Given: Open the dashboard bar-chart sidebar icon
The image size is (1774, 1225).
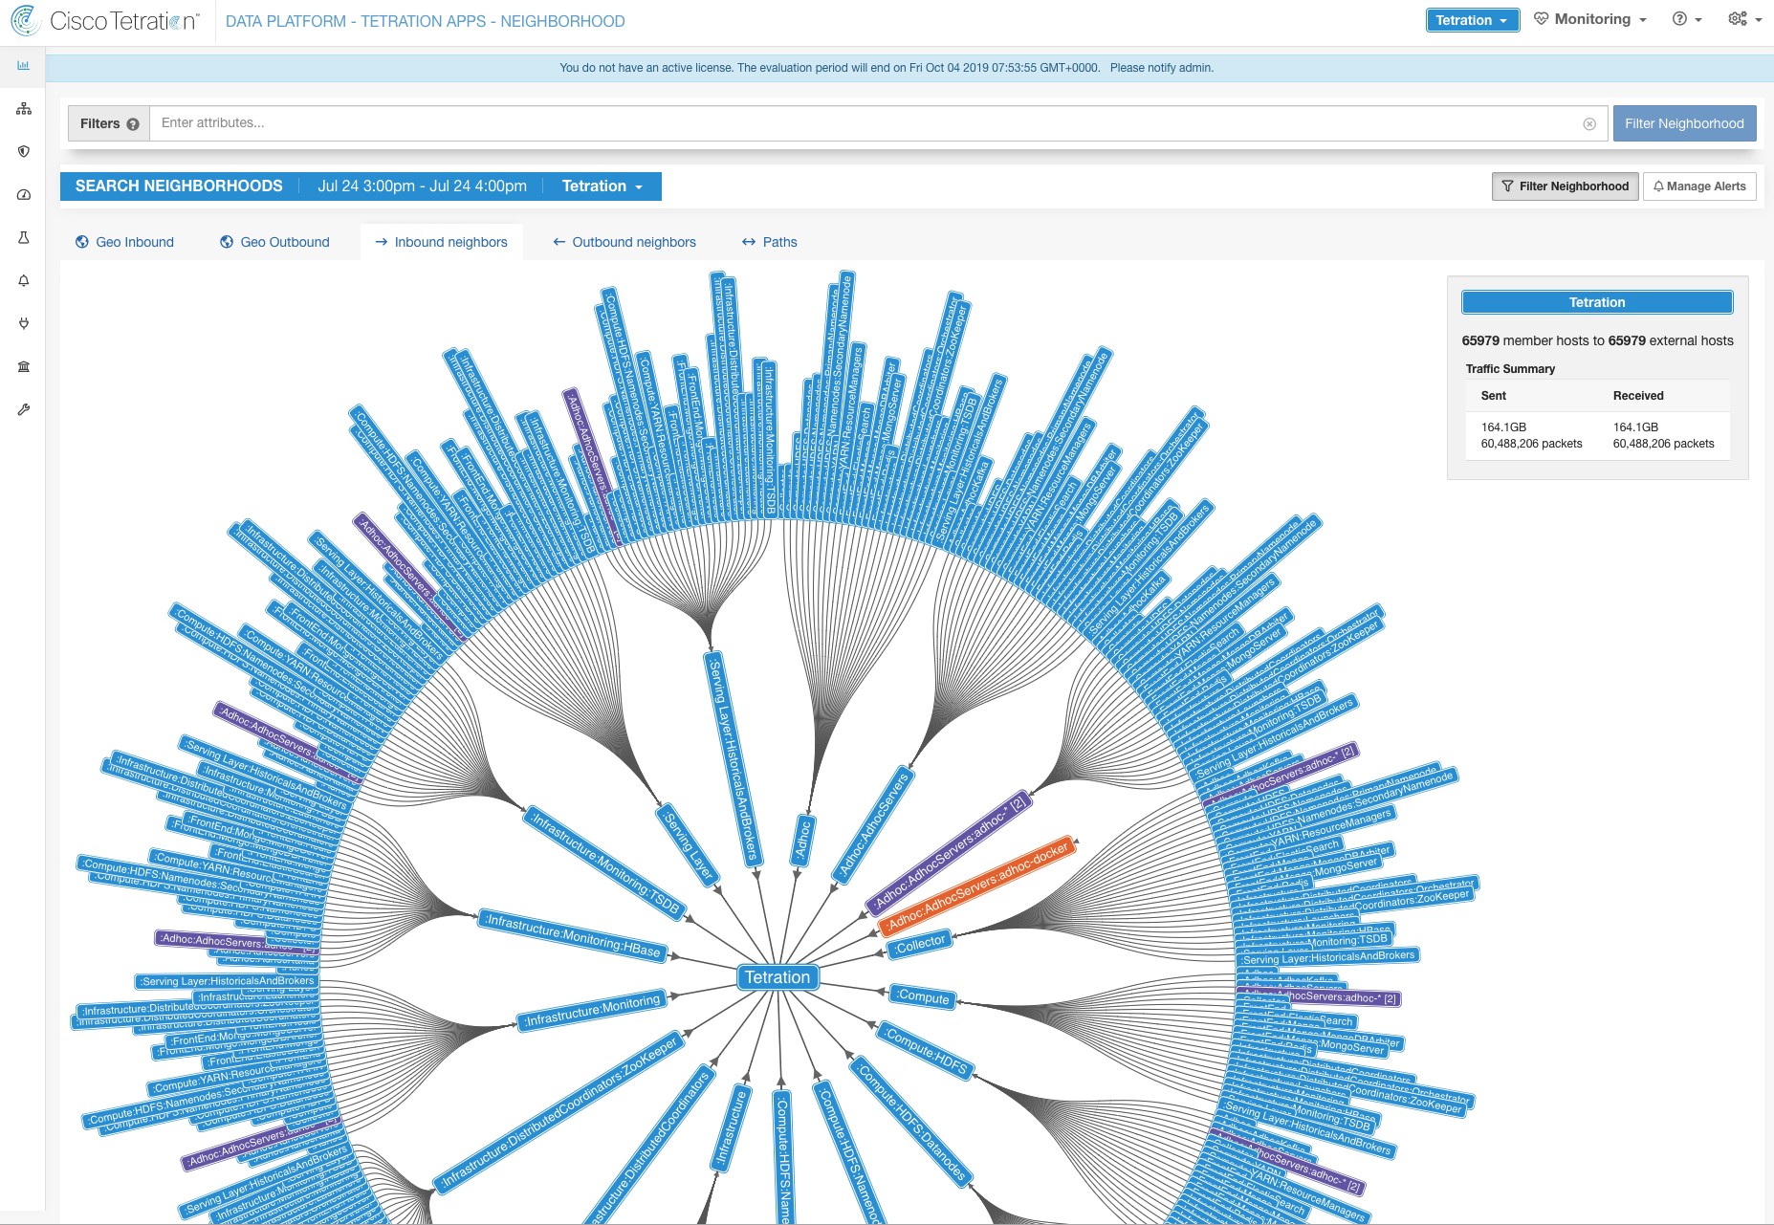Looking at the screenshot, I should [24, 65].
